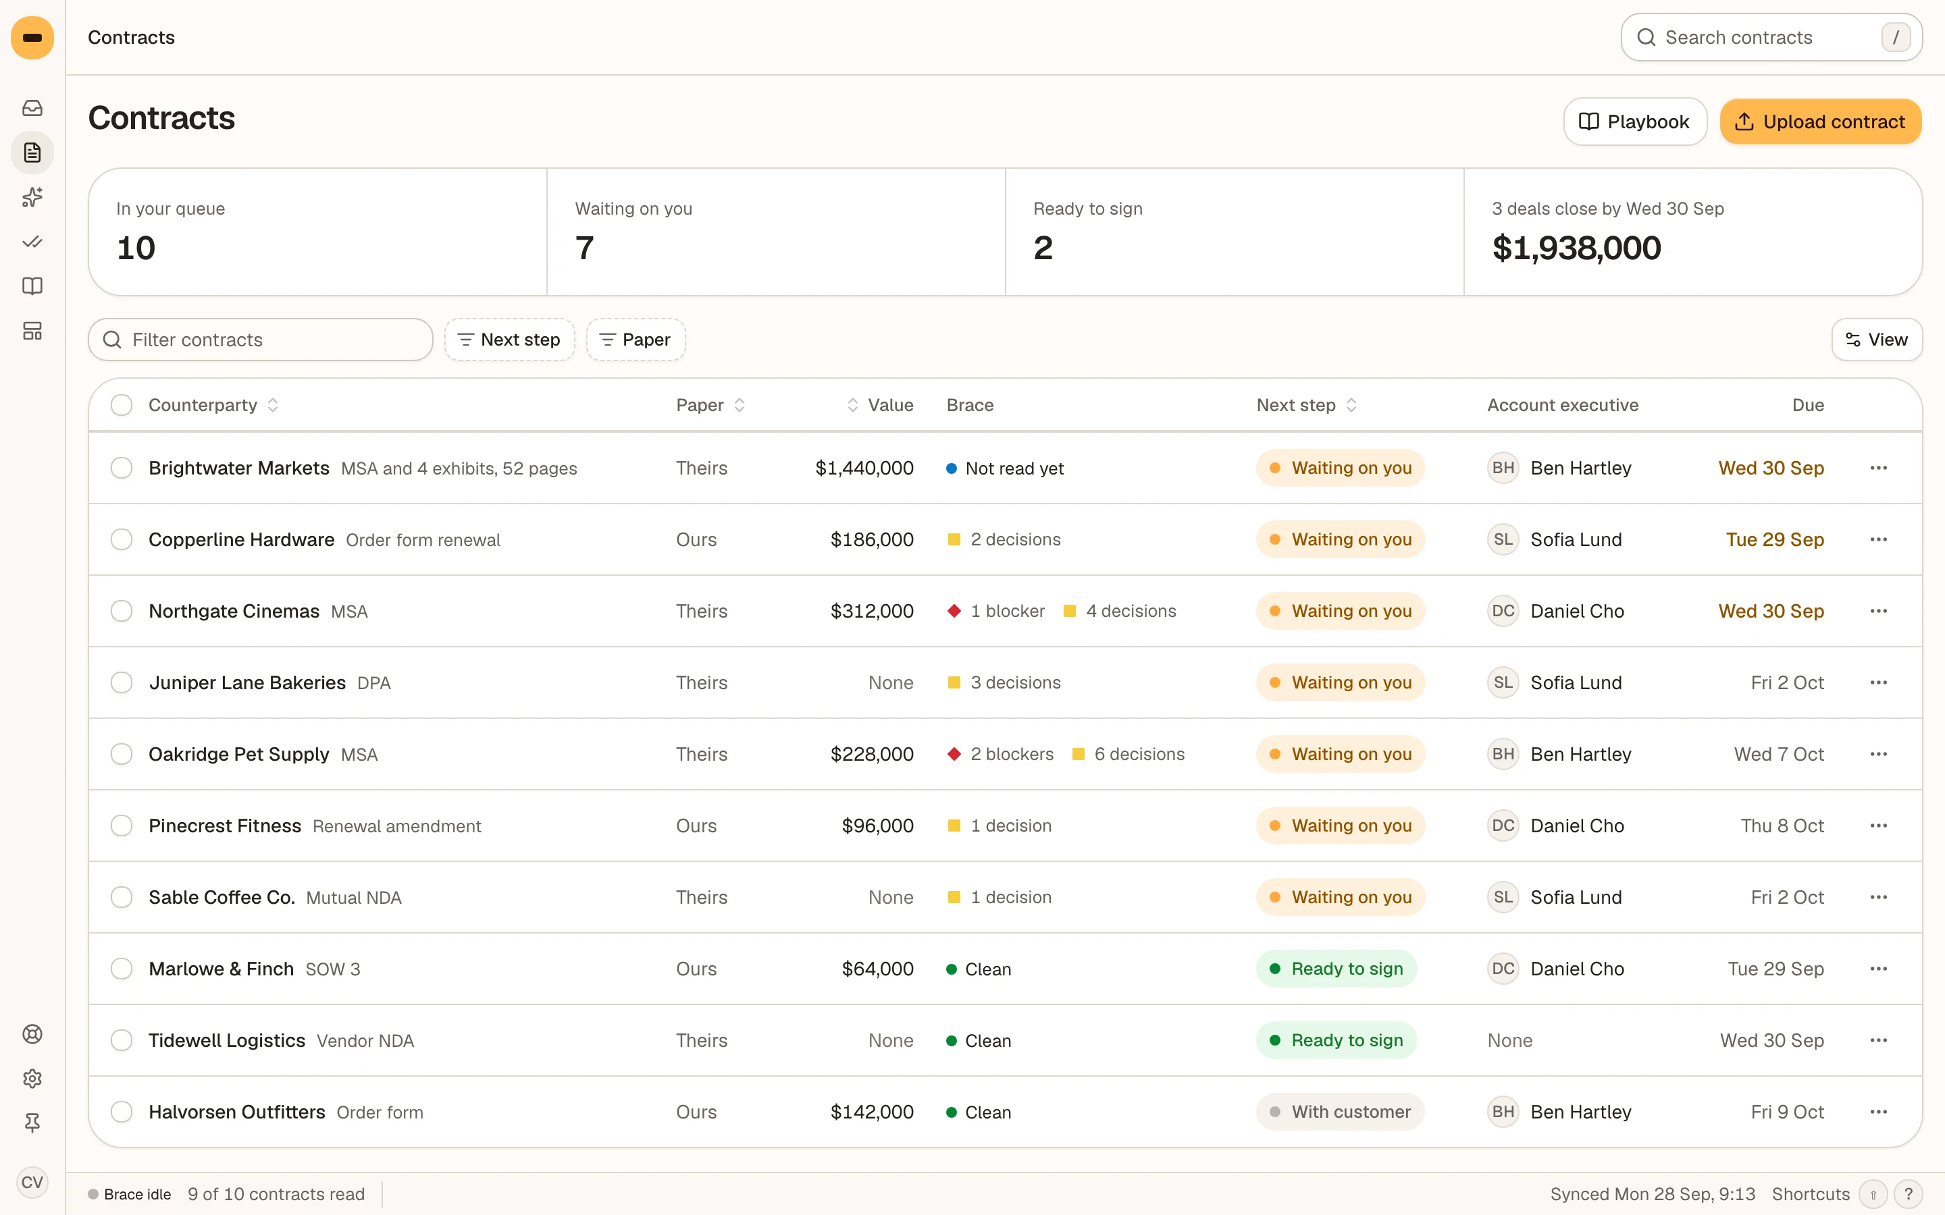
Task: Open the settings gear in sidebar
Action: [32, 1079]
